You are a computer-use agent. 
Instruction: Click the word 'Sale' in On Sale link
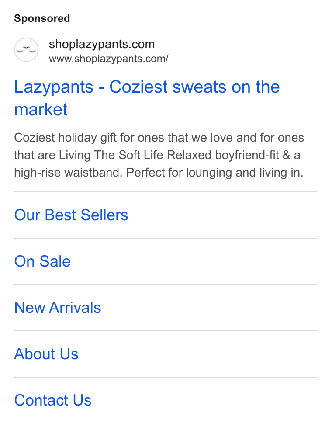[x=55, y=261]
